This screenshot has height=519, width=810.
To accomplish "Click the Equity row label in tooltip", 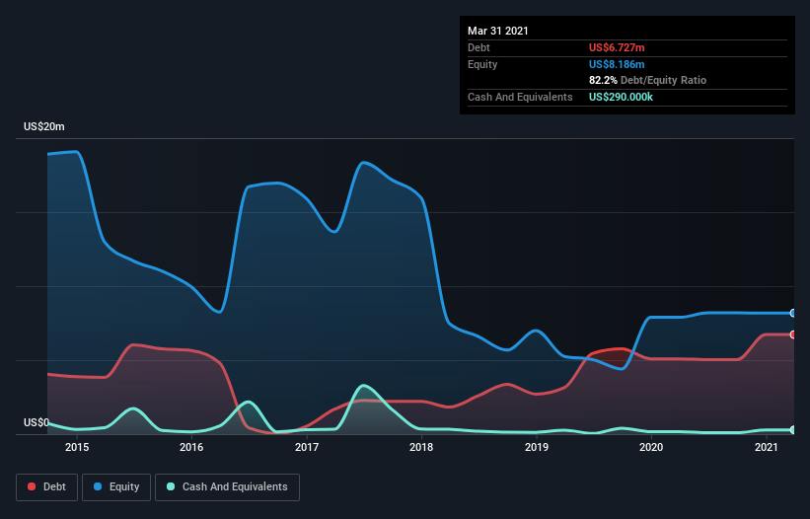I will [482, 64].
